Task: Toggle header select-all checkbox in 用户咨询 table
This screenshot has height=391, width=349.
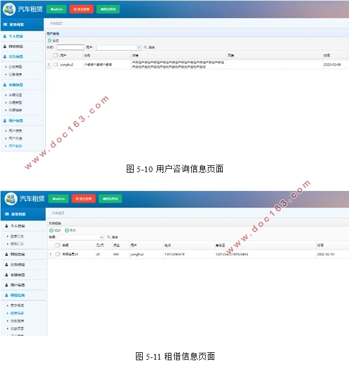Action: point(55,55)
